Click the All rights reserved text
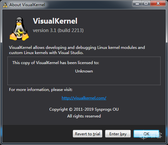The width and height of the screenshot is (168, 145). coord(84,116)
